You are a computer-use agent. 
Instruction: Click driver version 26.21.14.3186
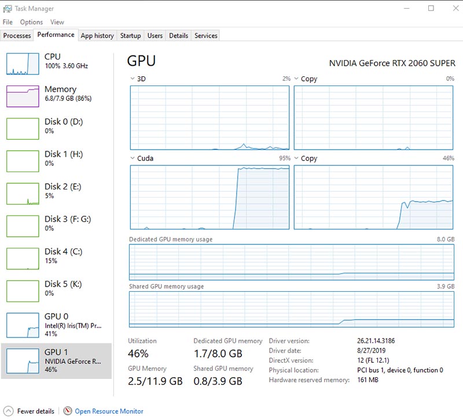click(376, 341)
